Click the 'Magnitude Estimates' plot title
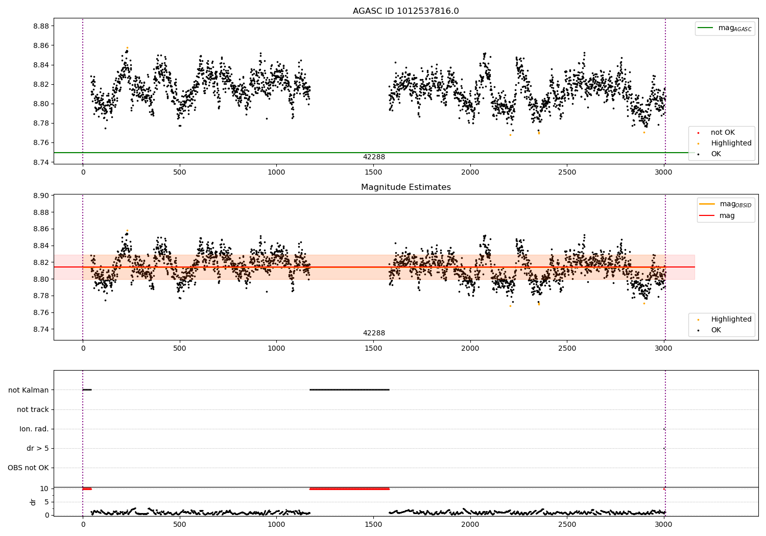The width and height of the screenshot is (766, 536). tap(405, 187)
